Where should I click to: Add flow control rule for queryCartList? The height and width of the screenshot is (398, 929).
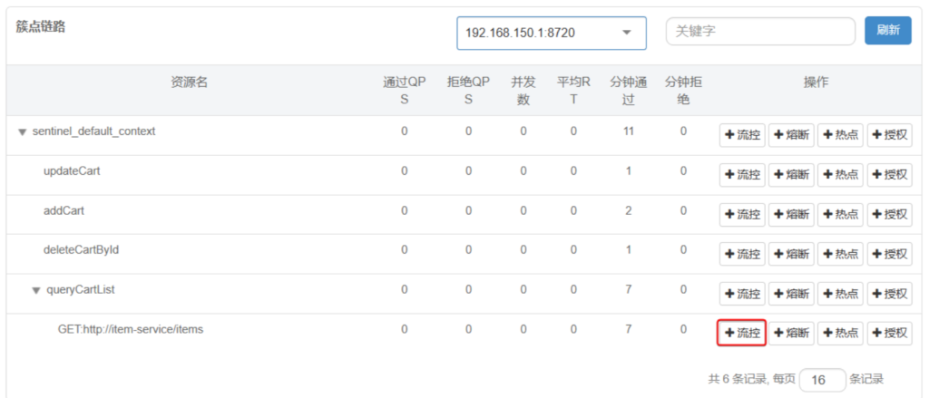pyautogui.click(x=742, y=294)
